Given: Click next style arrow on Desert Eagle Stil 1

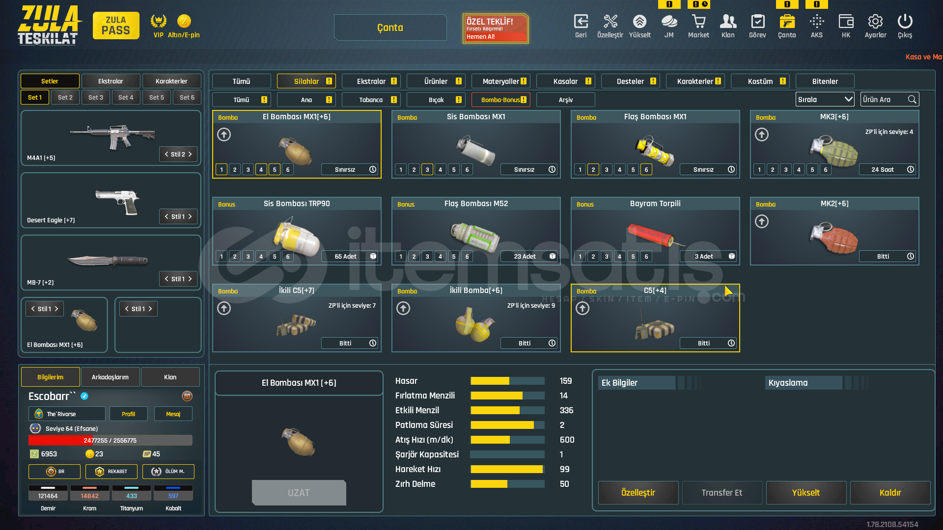Looking at the screenshot, I should (x=190, y=216).
